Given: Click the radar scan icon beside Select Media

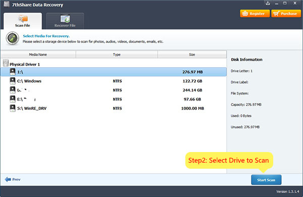Looking at the screenshot, I should [x=12, y=38].
